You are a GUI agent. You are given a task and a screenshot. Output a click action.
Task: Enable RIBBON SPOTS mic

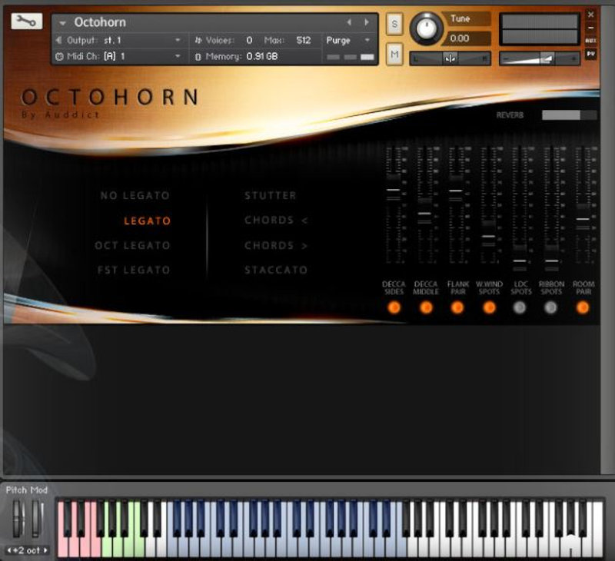pyautogui.click(x=551, y=307)
